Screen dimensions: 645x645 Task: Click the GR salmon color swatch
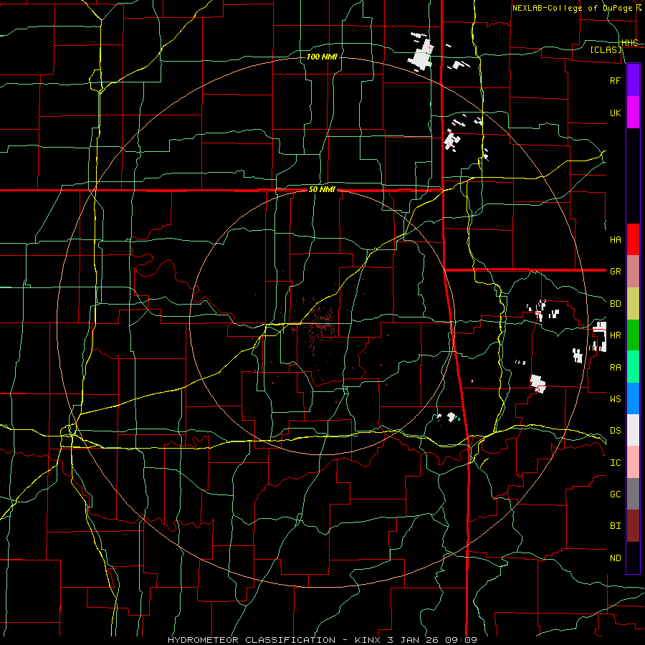[633, 272]
